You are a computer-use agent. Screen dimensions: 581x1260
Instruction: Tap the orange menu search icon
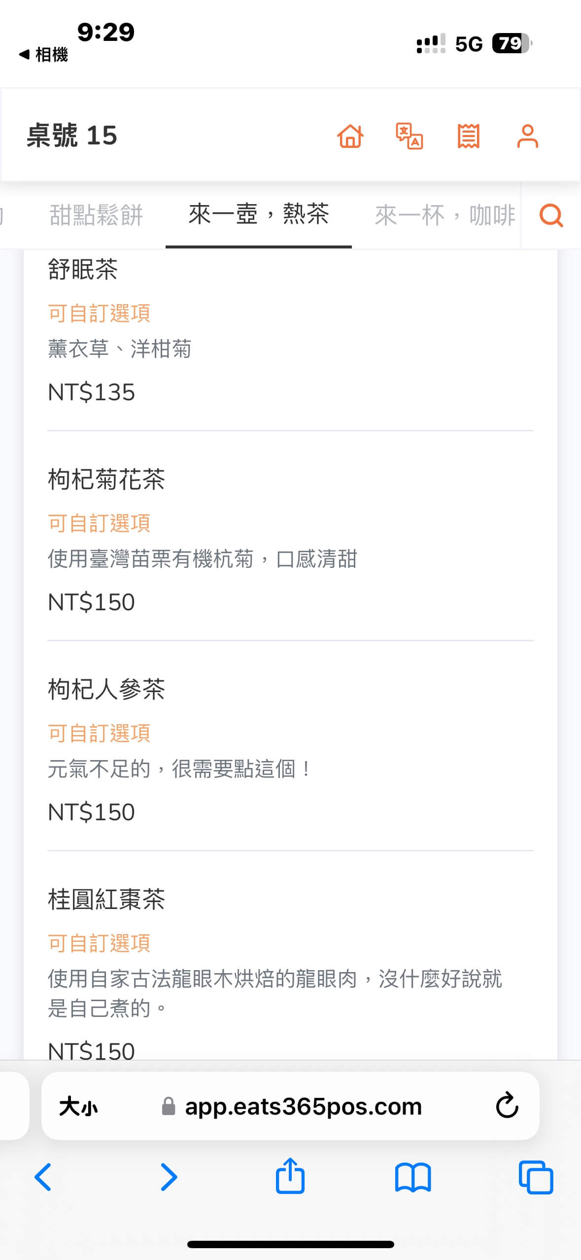point(551,215)
